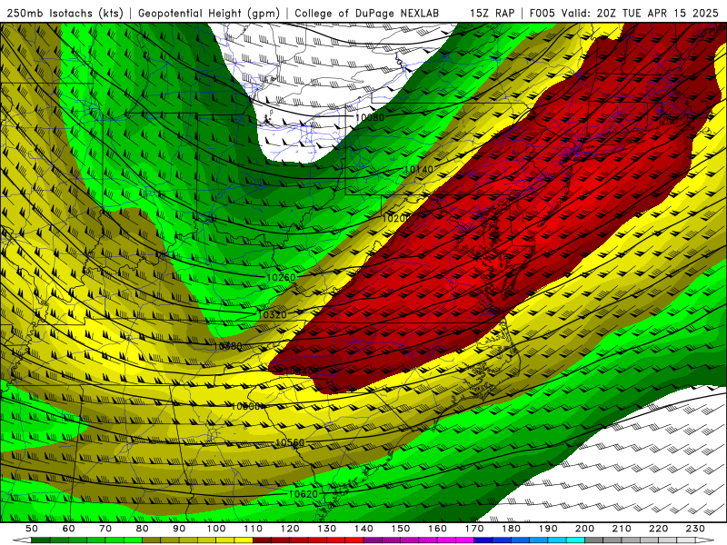Pick the dark blue legend swatch after 170
The height and width of the screenshot is (545, 727).
(483, 540)
